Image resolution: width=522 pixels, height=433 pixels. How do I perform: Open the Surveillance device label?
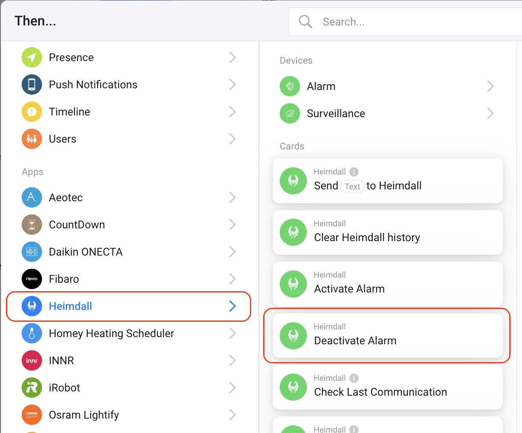click(x=336, y=113)
